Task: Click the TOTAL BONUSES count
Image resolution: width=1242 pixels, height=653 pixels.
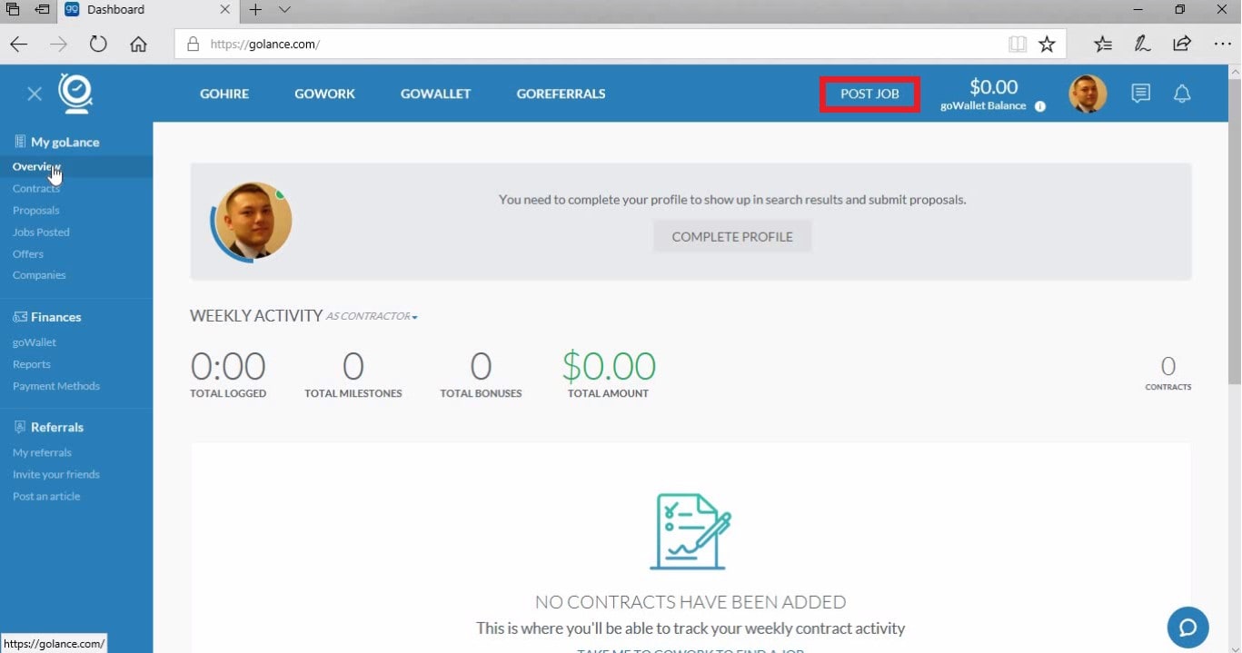Action: pos(481,366)
